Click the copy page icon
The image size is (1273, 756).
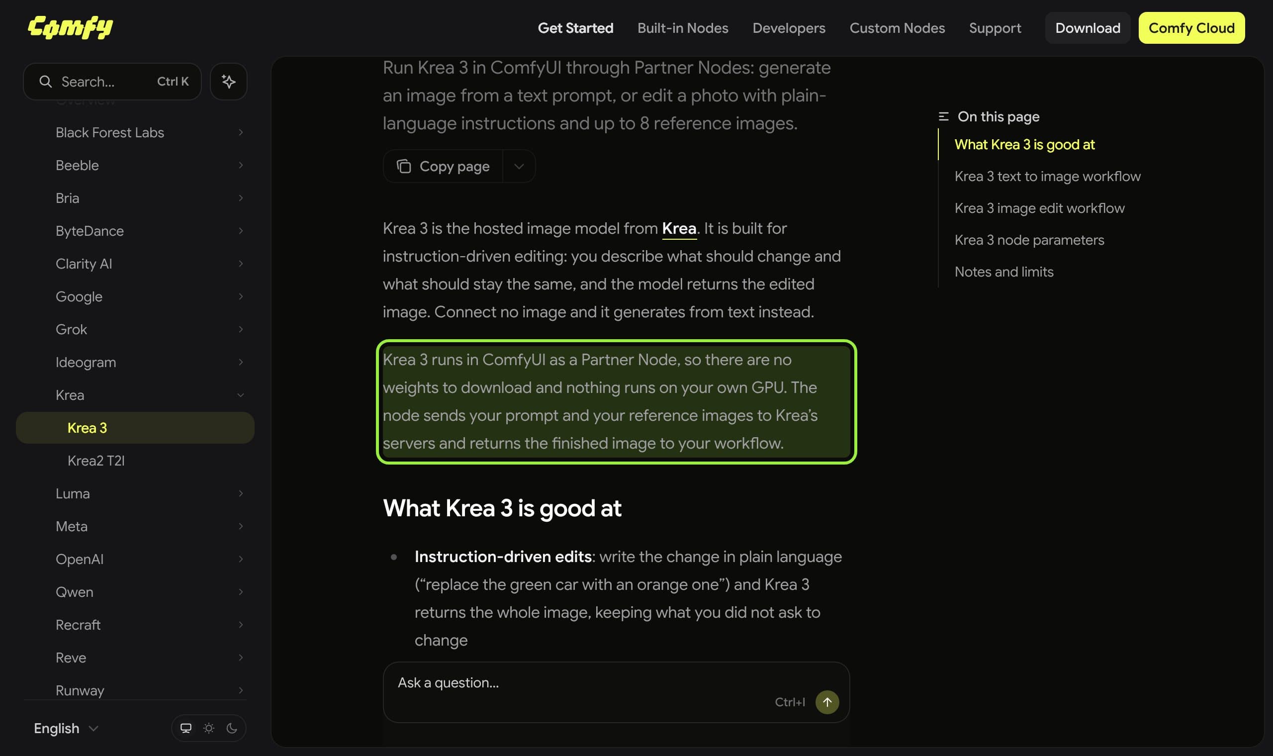tap(404, 167)
